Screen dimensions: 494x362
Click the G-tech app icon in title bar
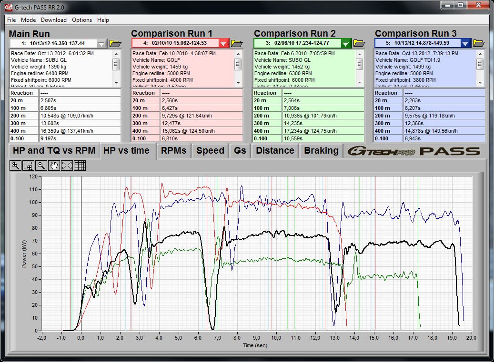(9, 7)
